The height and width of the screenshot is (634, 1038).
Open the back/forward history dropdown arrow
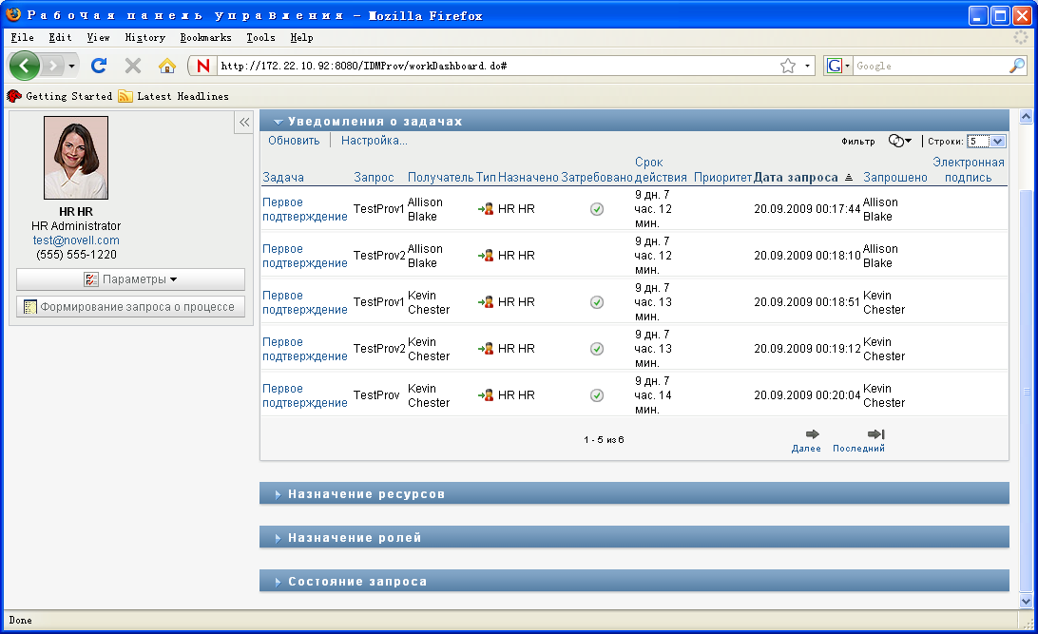[71, 67]
